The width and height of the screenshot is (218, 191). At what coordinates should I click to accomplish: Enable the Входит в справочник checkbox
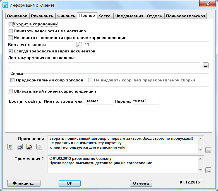[10, 24]
